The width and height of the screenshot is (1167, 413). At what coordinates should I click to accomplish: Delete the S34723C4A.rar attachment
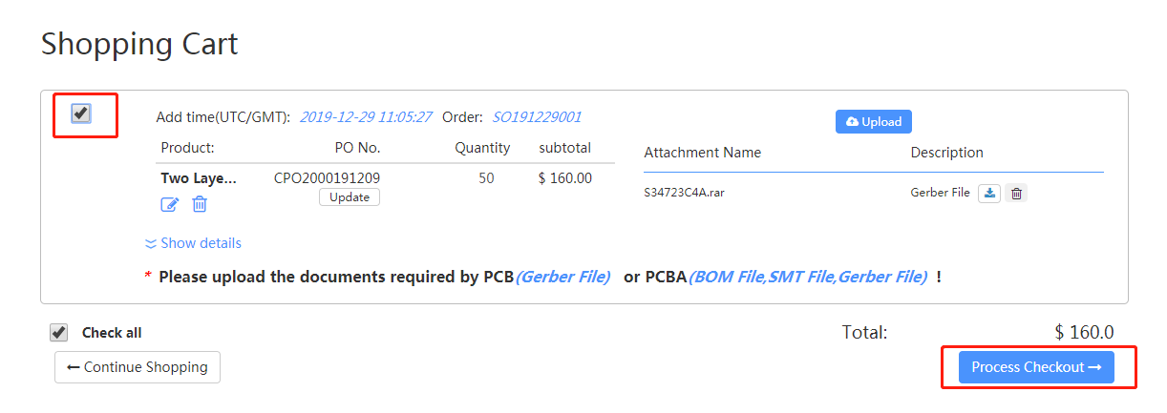click(1016, 194)
